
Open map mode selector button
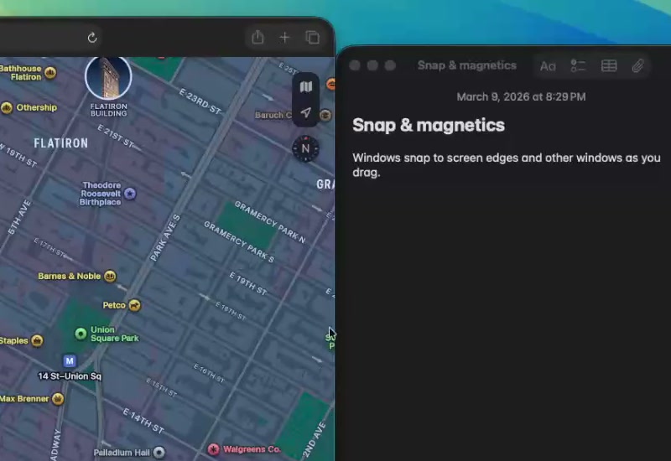point(305,87)
